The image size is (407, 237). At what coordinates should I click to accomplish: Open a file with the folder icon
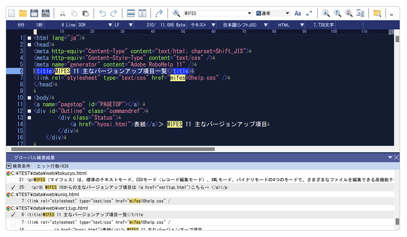pyautogui.click(x=23, y=13)
